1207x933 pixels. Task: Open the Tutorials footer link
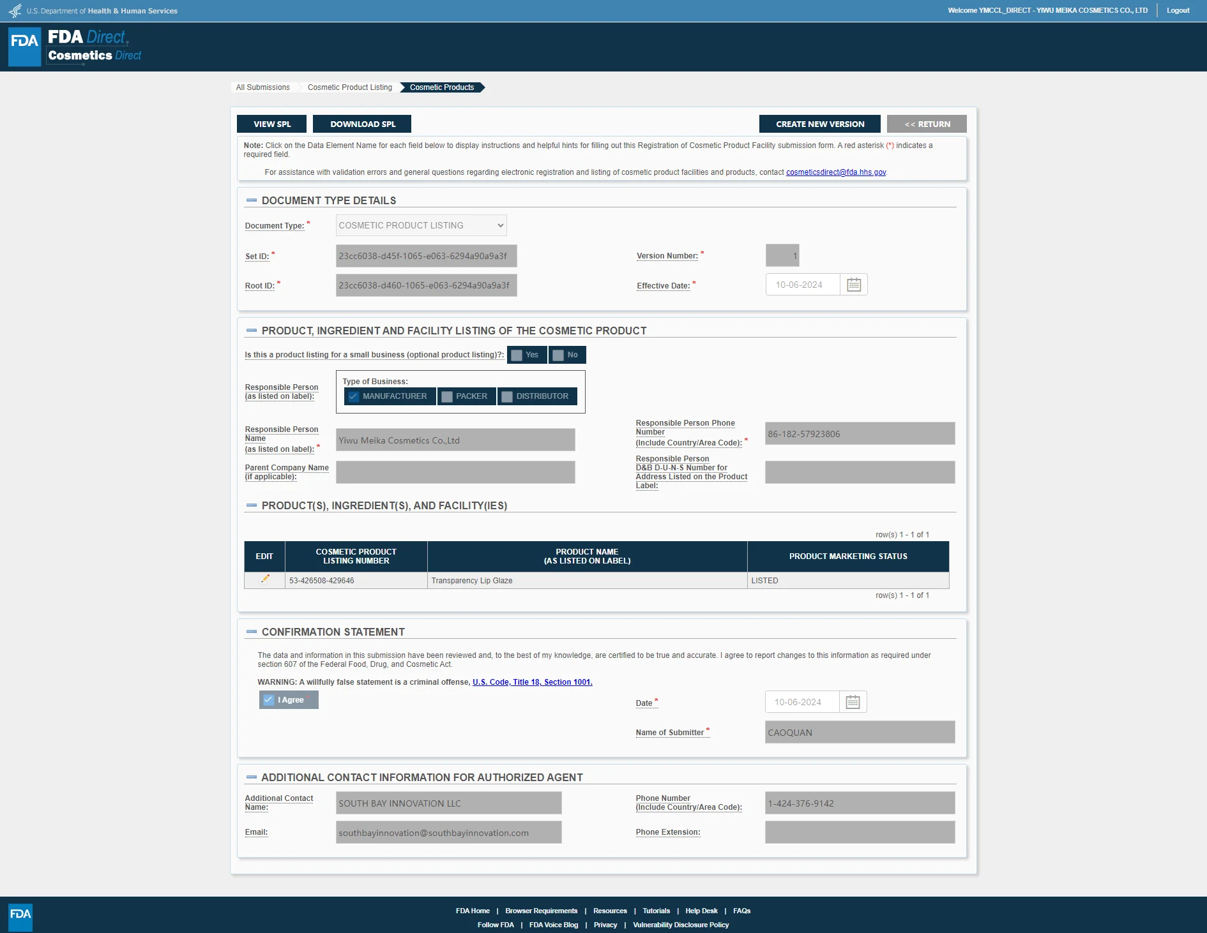[657, 911]
